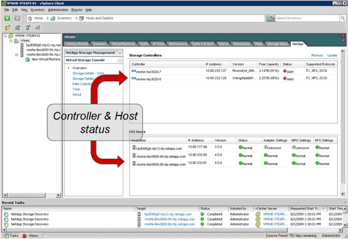This screenshot has width=348, height=239.
Task: Switch to the Virtual Machines tab
Action: (123, 44)
